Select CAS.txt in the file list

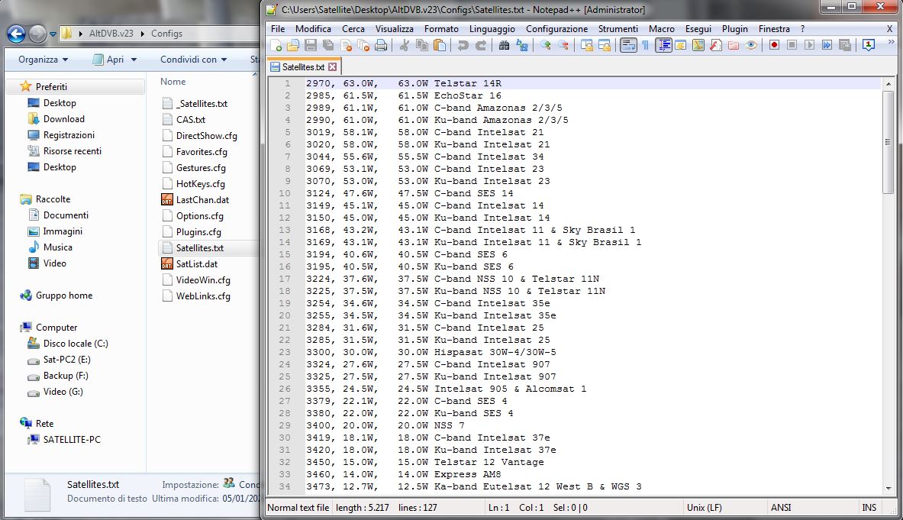(x=191, y=120)
